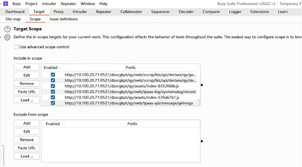
Task: Go to the Repeater tool tab
Action: point(104,12)
